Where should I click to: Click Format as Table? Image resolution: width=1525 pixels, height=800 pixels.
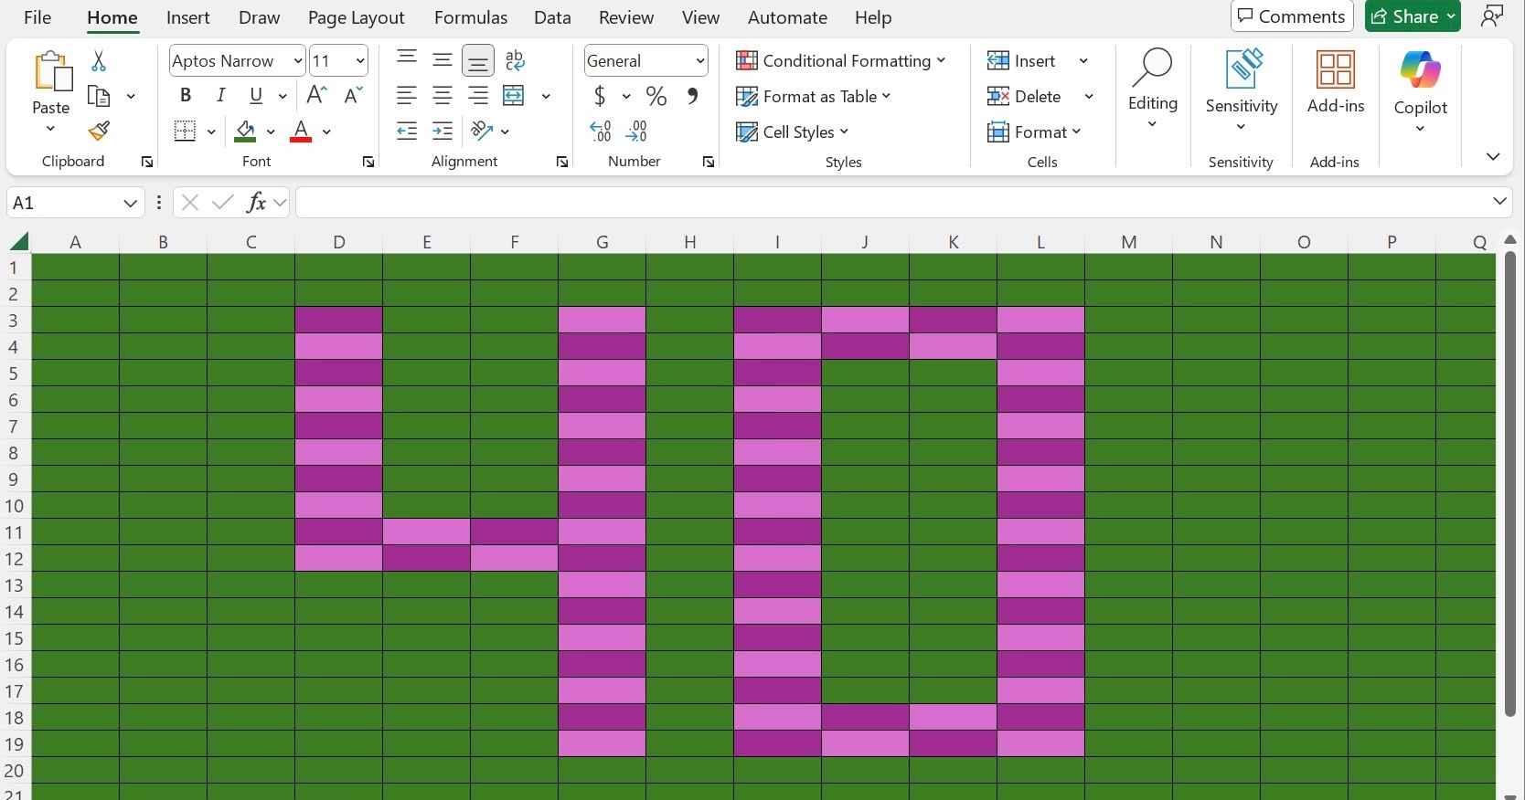tap(814, 96)
